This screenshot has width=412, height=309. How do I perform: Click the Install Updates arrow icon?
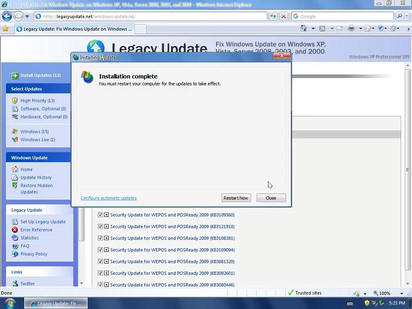[15, 75]
